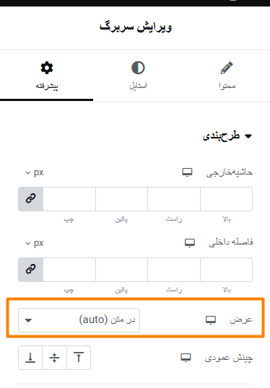Toggle link values for فاصله داخلی padding

(31, 270)
